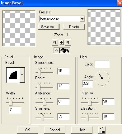Viewport: 122px width, 134px height.
Task: Click the zoom out magnifier icon
Action: 55,42
